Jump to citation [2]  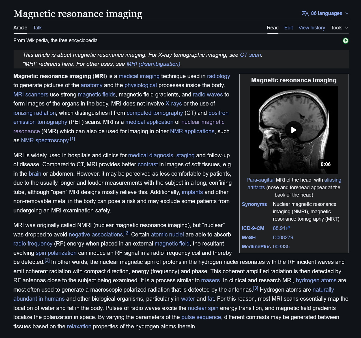[127, 233]
